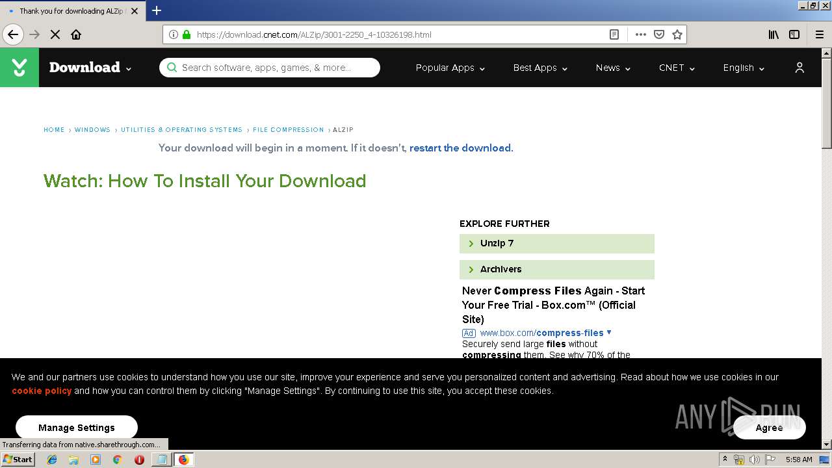Open File Compression breadcrumb
This screenshot has height=468, width=832.
tap(288, 130)
